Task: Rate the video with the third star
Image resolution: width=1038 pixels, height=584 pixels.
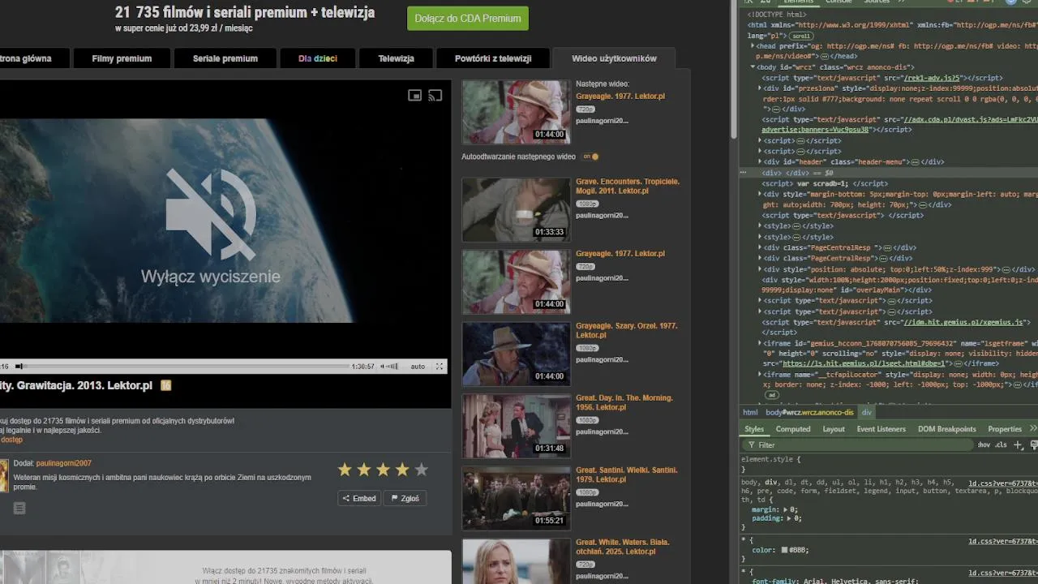Action: click(x=383, y=470)
